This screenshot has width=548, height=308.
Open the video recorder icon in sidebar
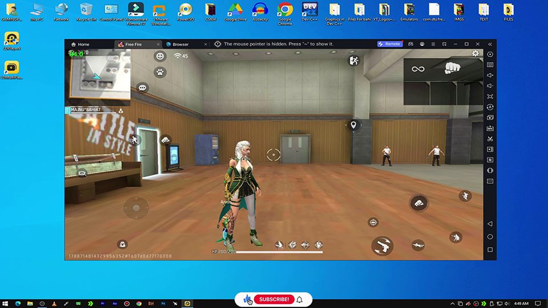coord(490,149)
